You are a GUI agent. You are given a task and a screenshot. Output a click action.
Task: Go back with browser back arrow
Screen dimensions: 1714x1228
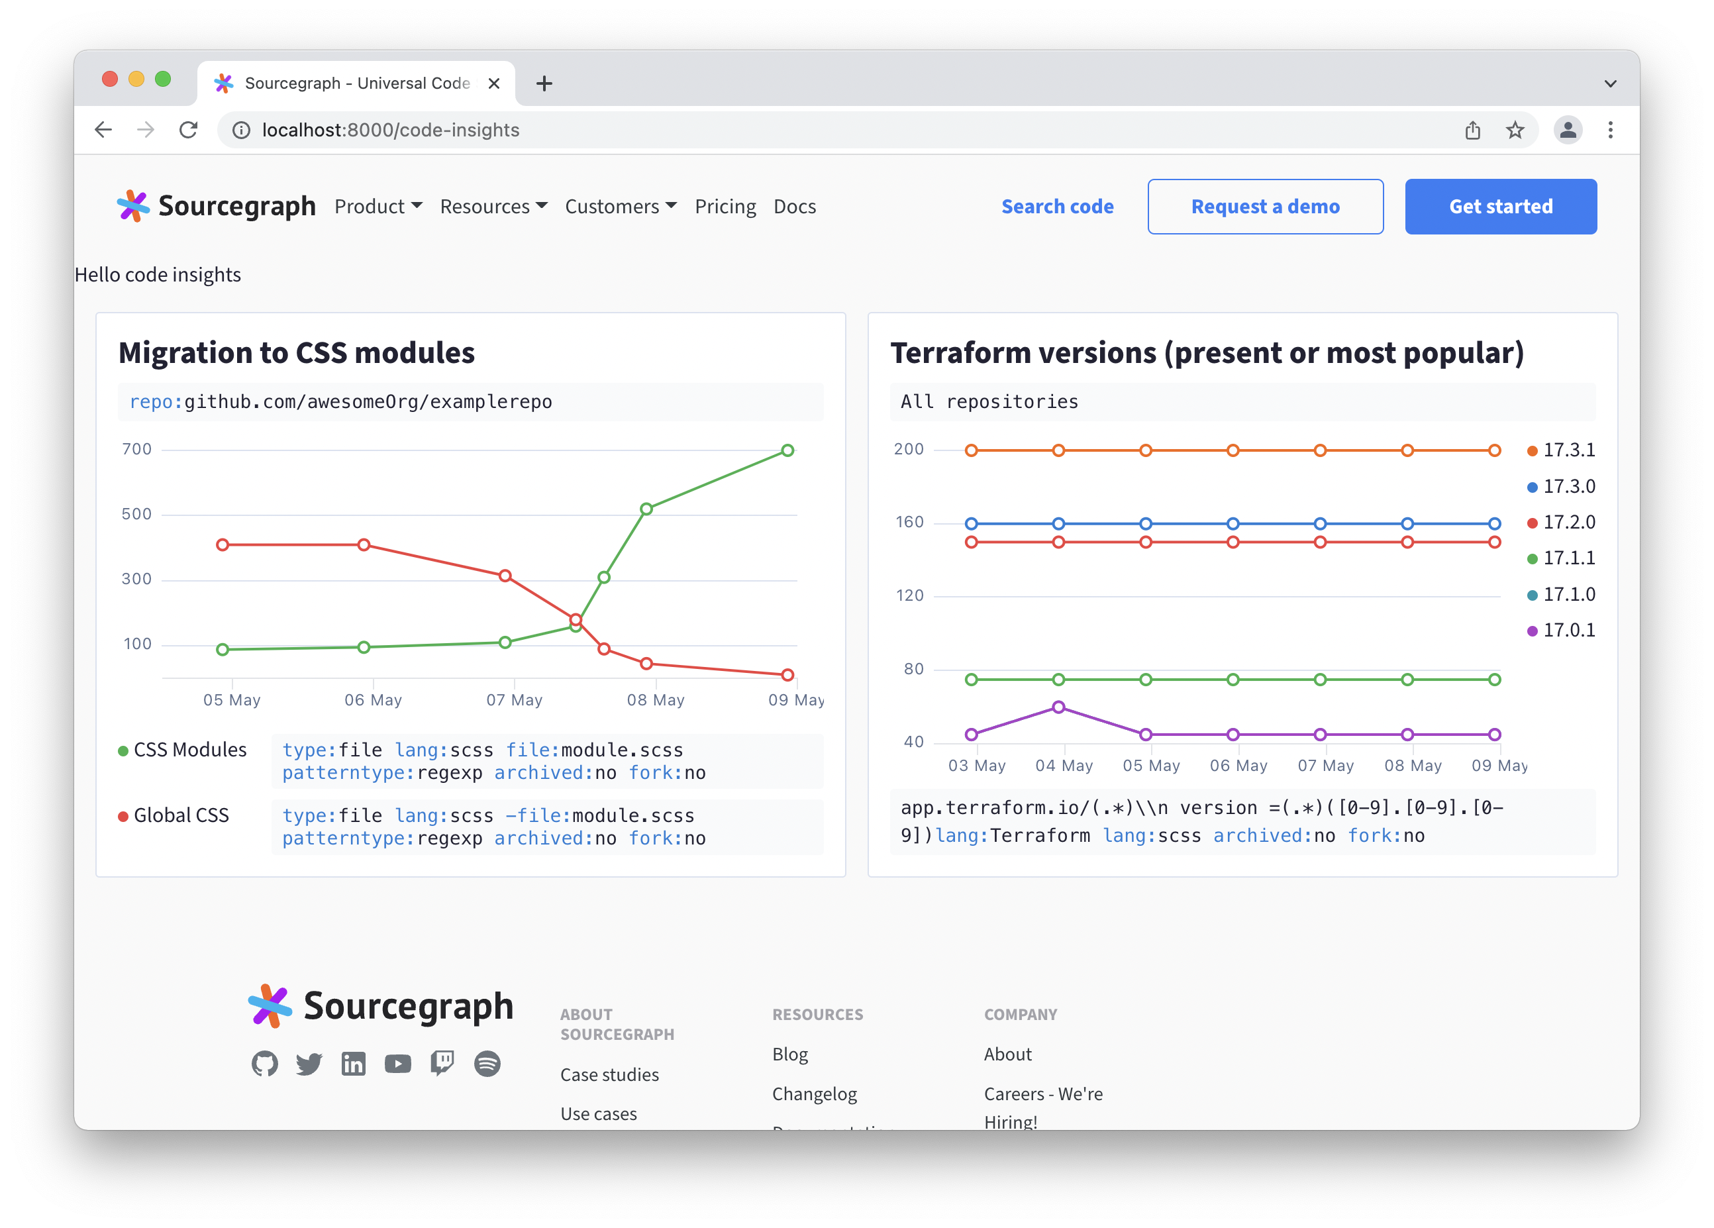tap(103, 130)
